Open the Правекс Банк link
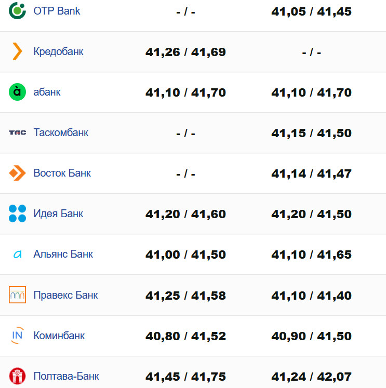The image size is (386, 388). pos(65,295)
